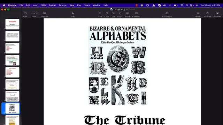The image size is (223, 125).
Task: Open the Apple menu
Action: 4,5
